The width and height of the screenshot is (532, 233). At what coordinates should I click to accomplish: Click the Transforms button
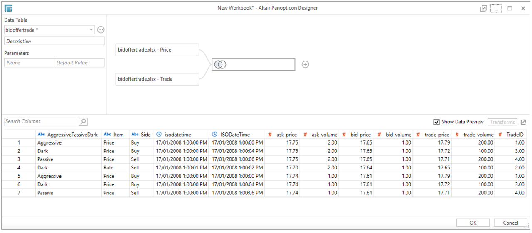502,122
